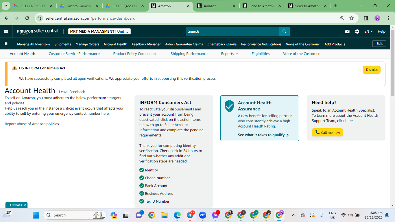The height and width of the screenshot is (222, 395).
Task: Dismiss the US INFORM Consumers Act banner
Action: click(x=372, y=70)
